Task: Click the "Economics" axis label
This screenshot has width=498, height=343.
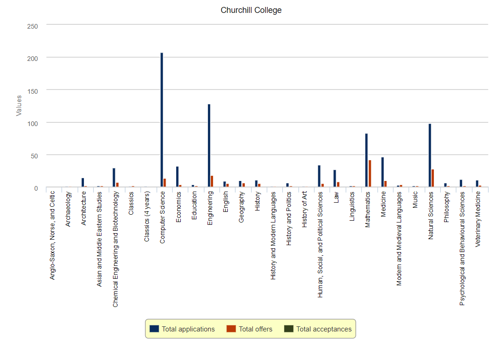Action: 178,207
